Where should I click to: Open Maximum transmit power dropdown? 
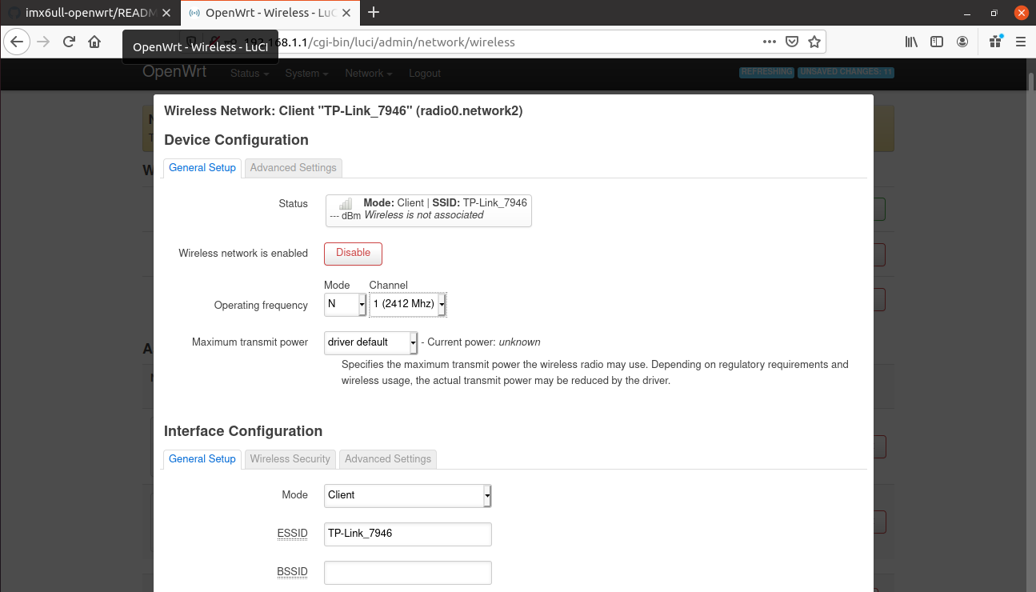pyautogui.click(x=370, y=342)
